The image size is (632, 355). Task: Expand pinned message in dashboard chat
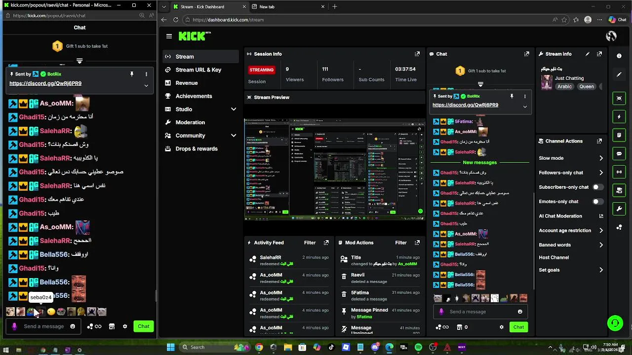[x=525, y=106]
